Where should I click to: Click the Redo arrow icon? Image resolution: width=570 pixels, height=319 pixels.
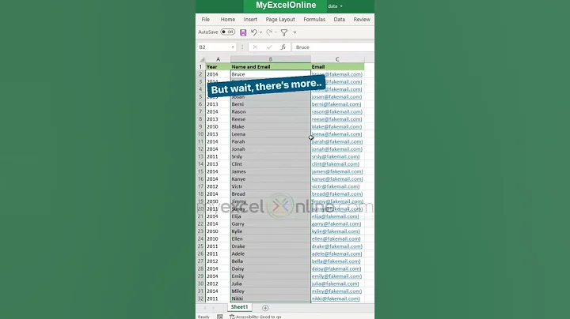269,32
